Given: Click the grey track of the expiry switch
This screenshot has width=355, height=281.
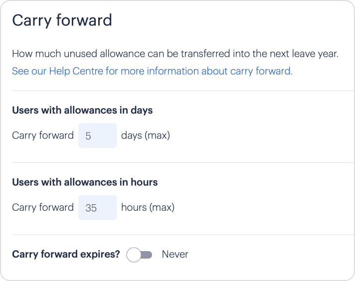Looking at the screenshot, I should tap(147, 255).
